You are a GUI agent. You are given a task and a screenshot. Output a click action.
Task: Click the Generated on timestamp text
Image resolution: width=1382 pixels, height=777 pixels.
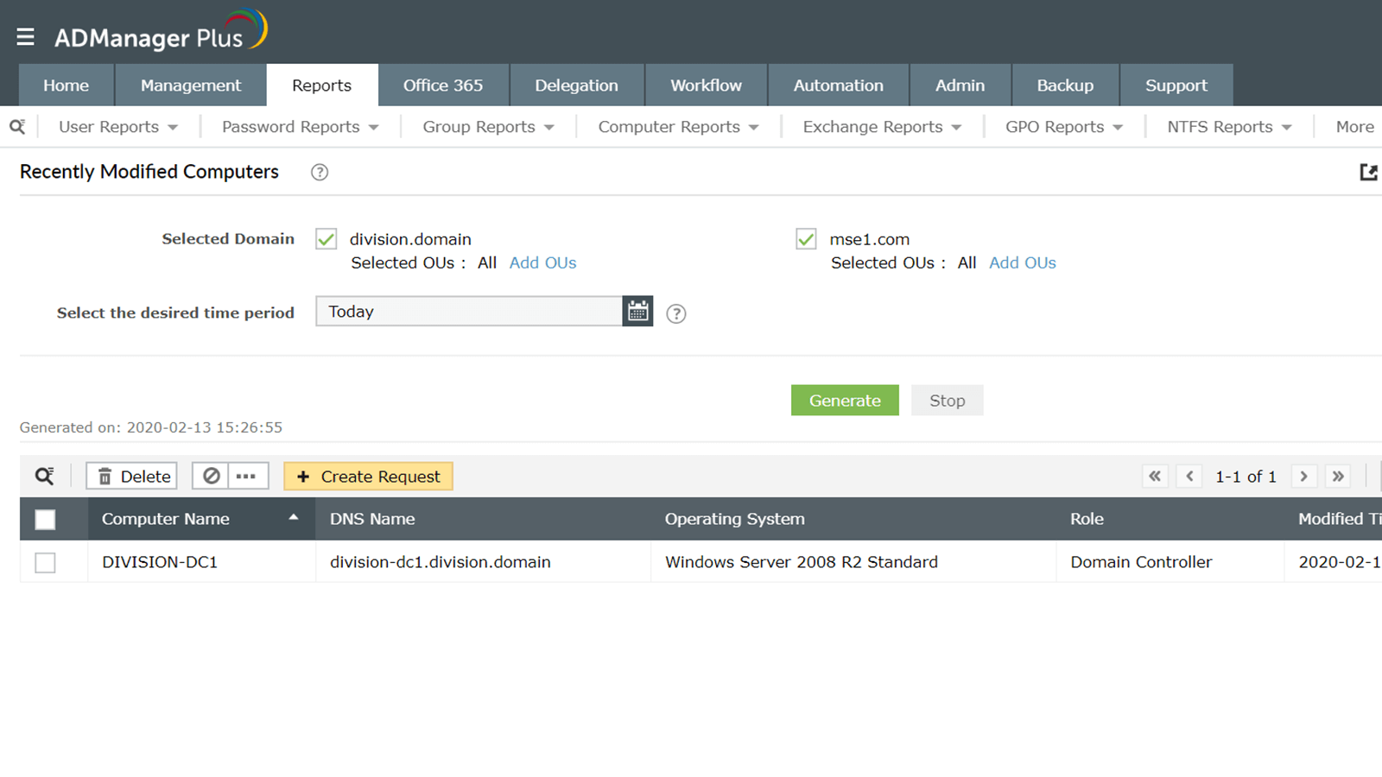[151, 427]
